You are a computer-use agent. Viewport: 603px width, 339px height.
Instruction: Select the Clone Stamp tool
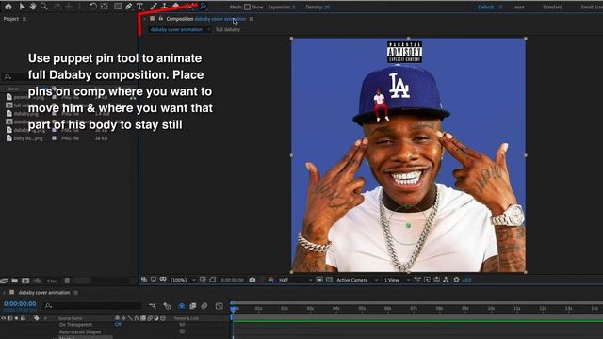point(164,7)
